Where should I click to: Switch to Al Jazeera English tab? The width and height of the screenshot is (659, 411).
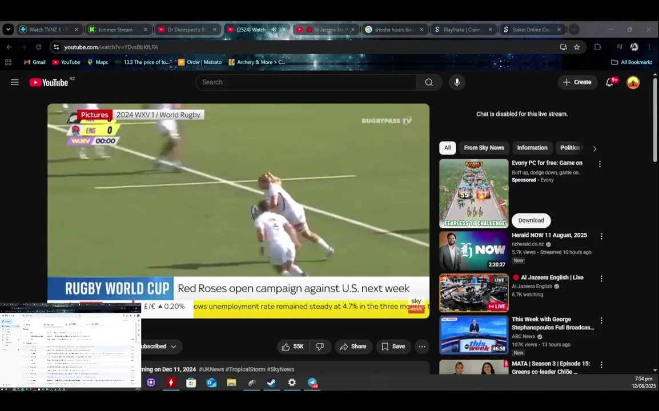[326, 30]
